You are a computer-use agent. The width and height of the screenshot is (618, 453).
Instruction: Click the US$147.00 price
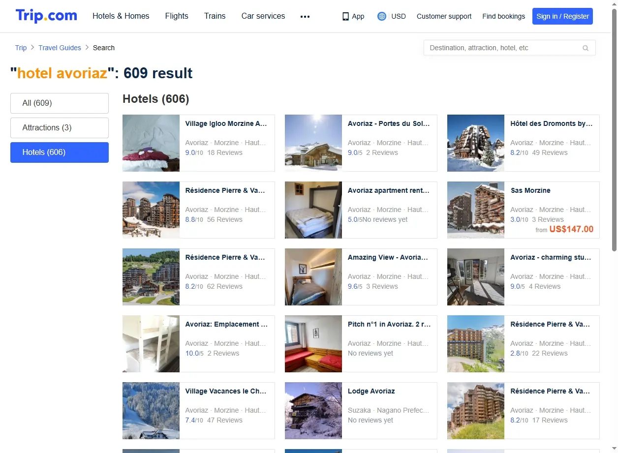pos(571,229)
